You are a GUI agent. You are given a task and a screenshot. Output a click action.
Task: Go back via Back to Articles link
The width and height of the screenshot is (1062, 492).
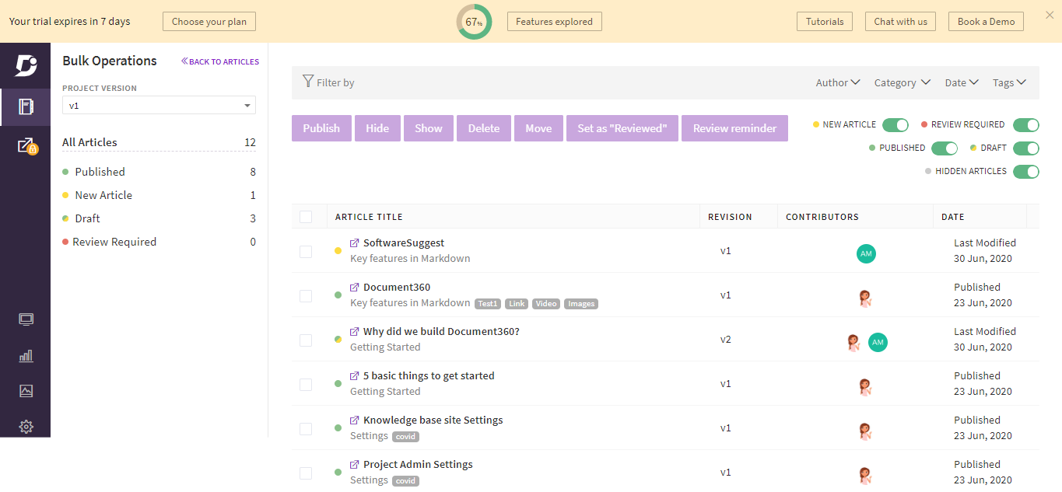(220, 61)
